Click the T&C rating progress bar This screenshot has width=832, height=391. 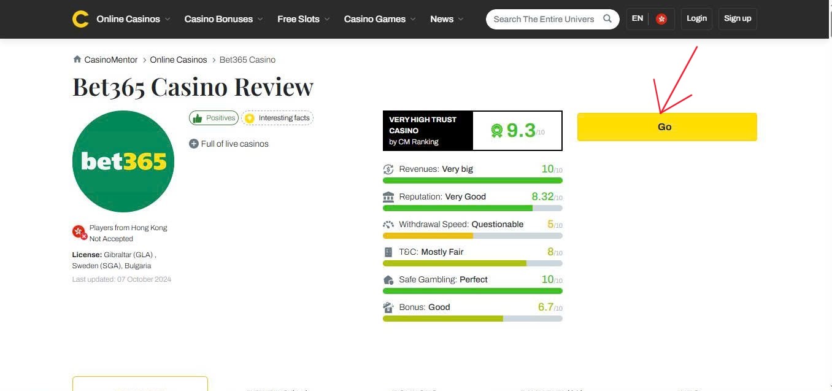pyautogui.click(x=472, y=263)
